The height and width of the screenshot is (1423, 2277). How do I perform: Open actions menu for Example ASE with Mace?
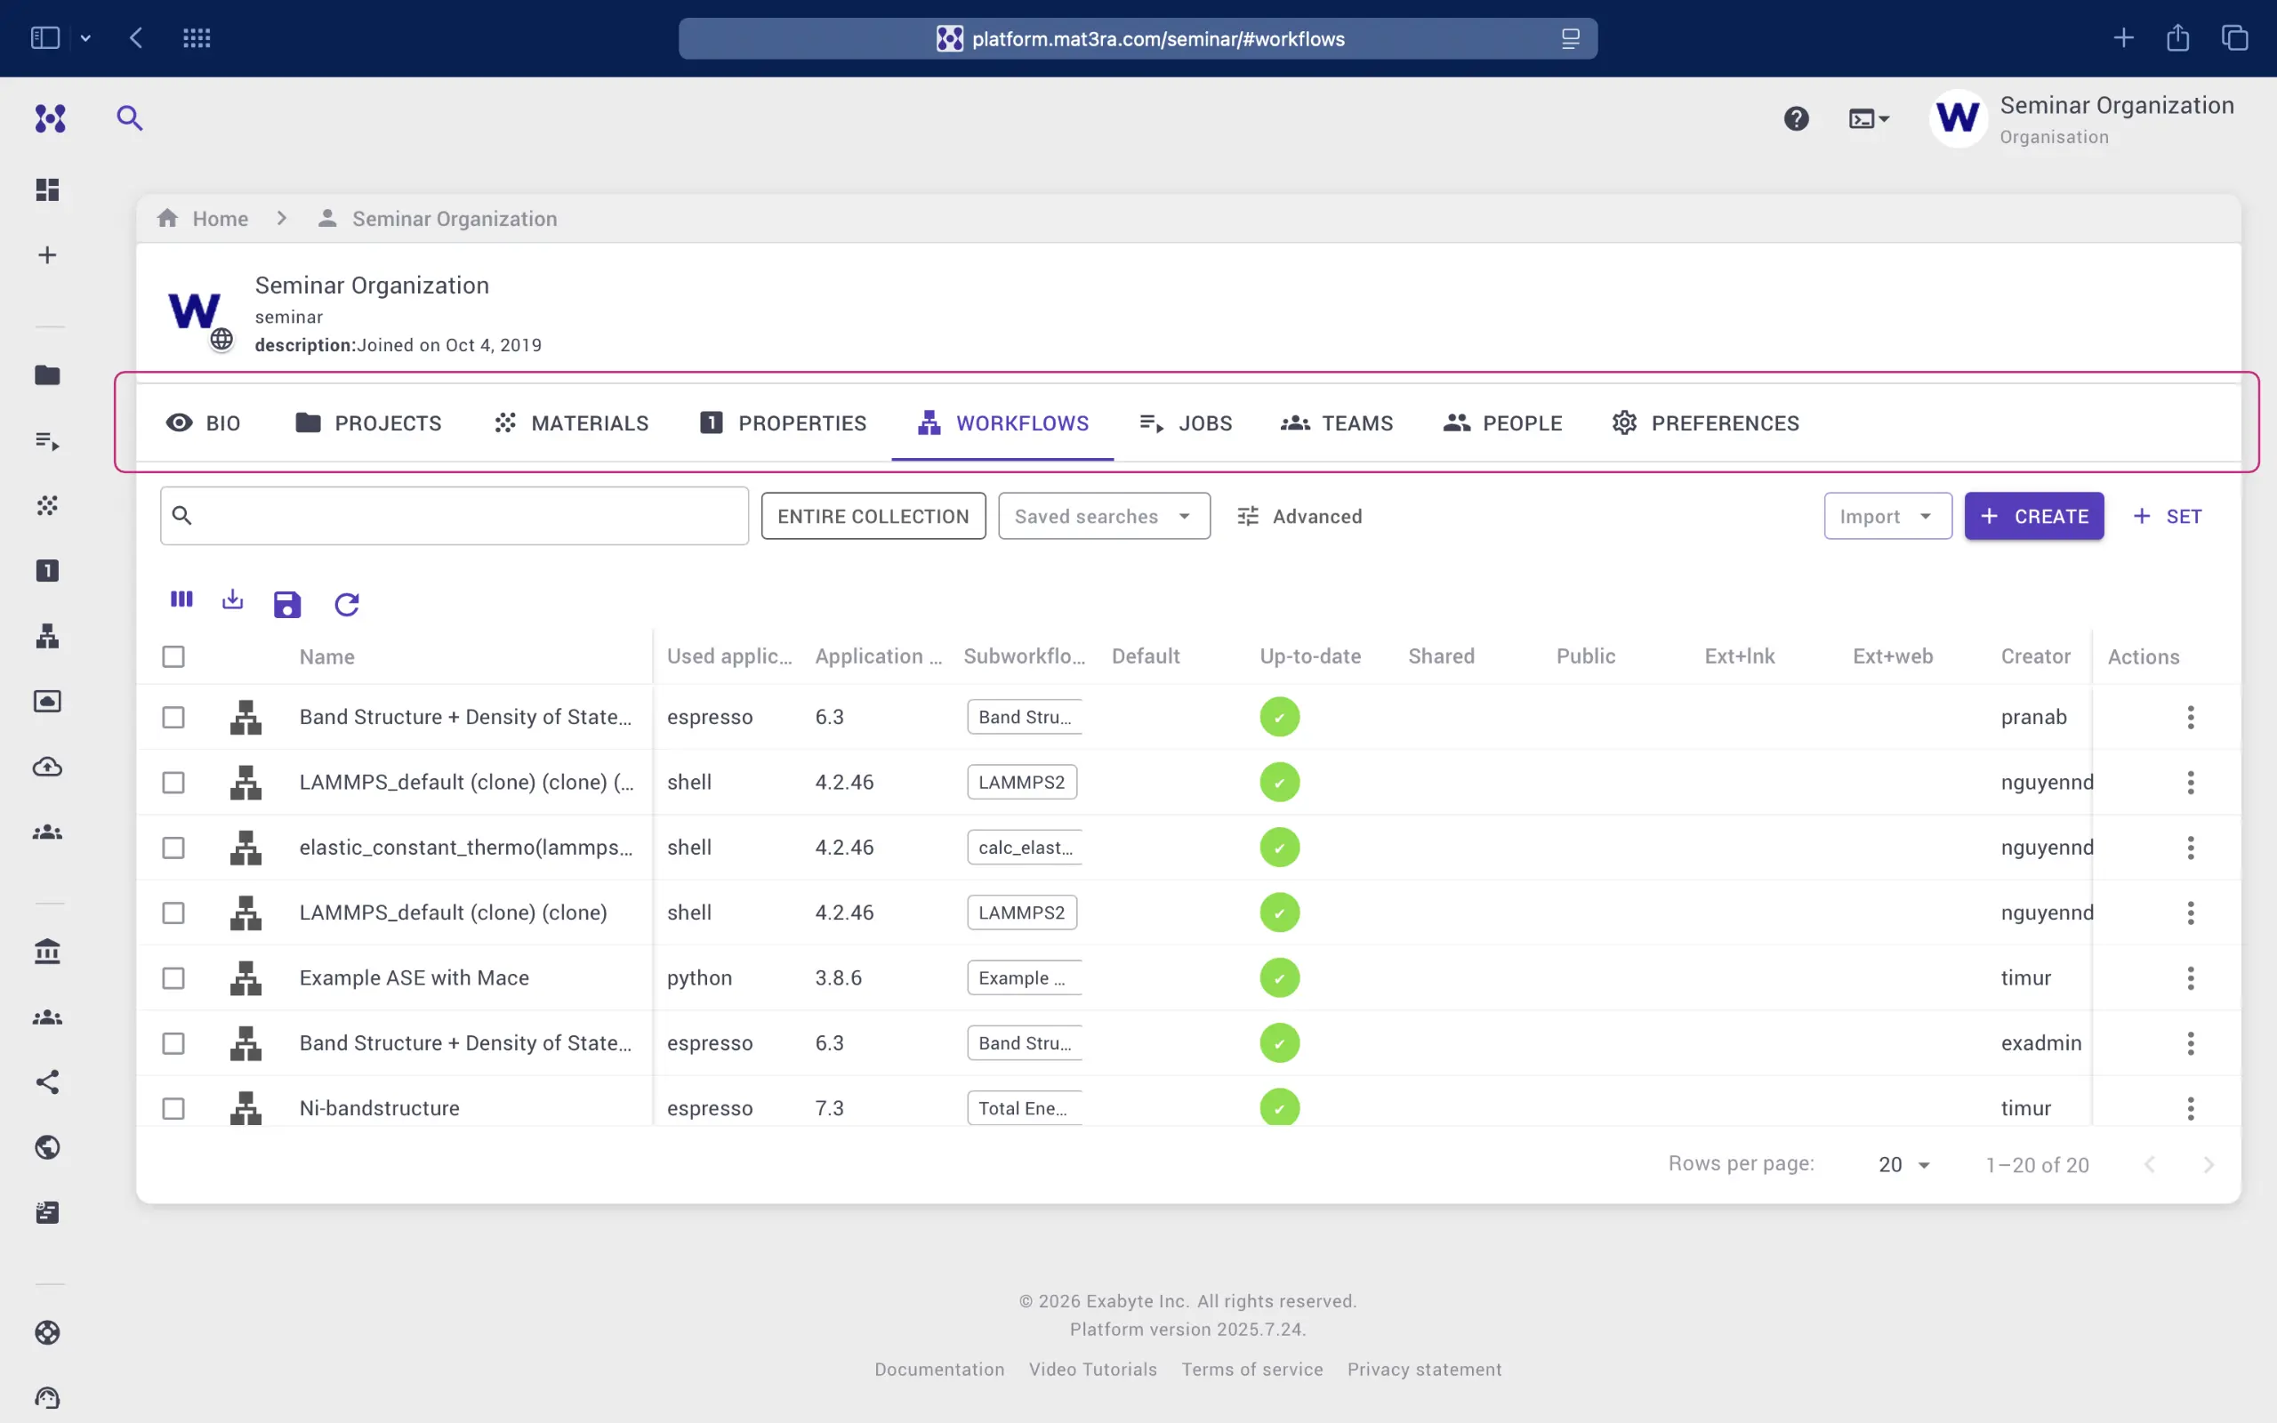coord(2190,977)
